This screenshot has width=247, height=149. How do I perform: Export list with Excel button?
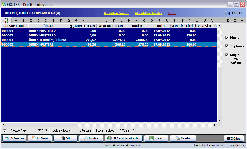pyautogui.click(x=156, y=139)
